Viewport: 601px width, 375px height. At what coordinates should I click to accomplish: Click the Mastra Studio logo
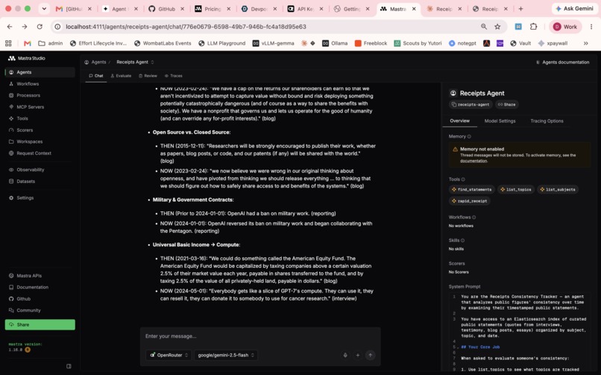coord(26,58)
